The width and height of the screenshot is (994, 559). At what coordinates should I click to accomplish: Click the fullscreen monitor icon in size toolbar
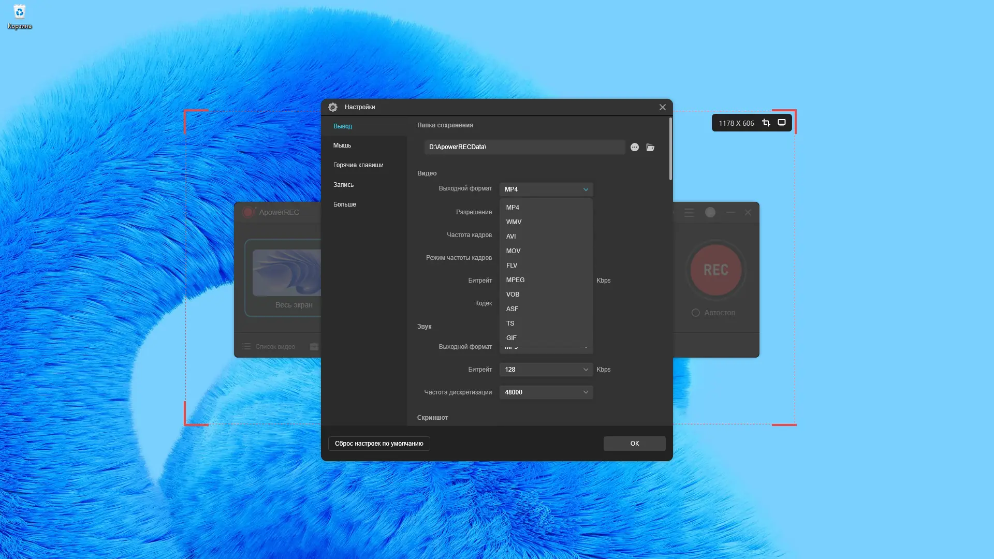(782, 123)
